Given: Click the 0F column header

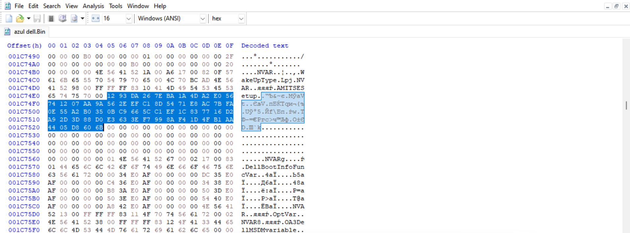Looking at the screenshot, I should tap(229, 46).
